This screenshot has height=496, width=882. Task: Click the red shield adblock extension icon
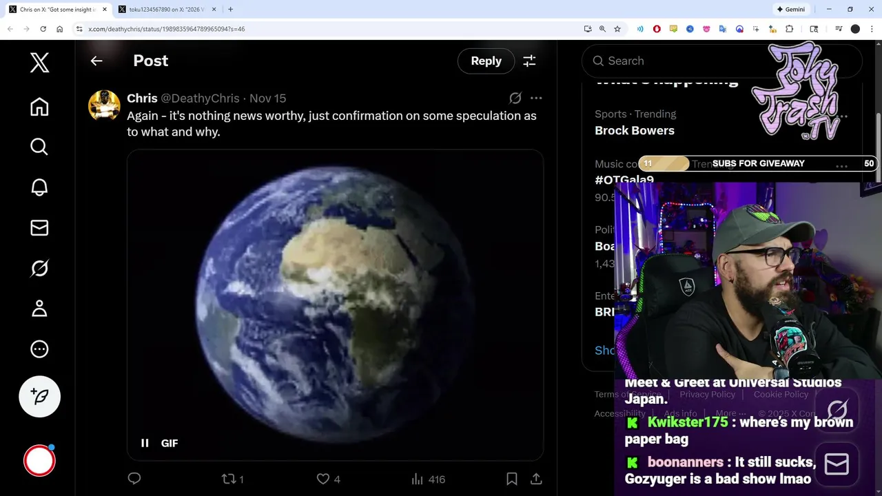657,29
